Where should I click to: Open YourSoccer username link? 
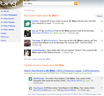click(x=38, y=88)
